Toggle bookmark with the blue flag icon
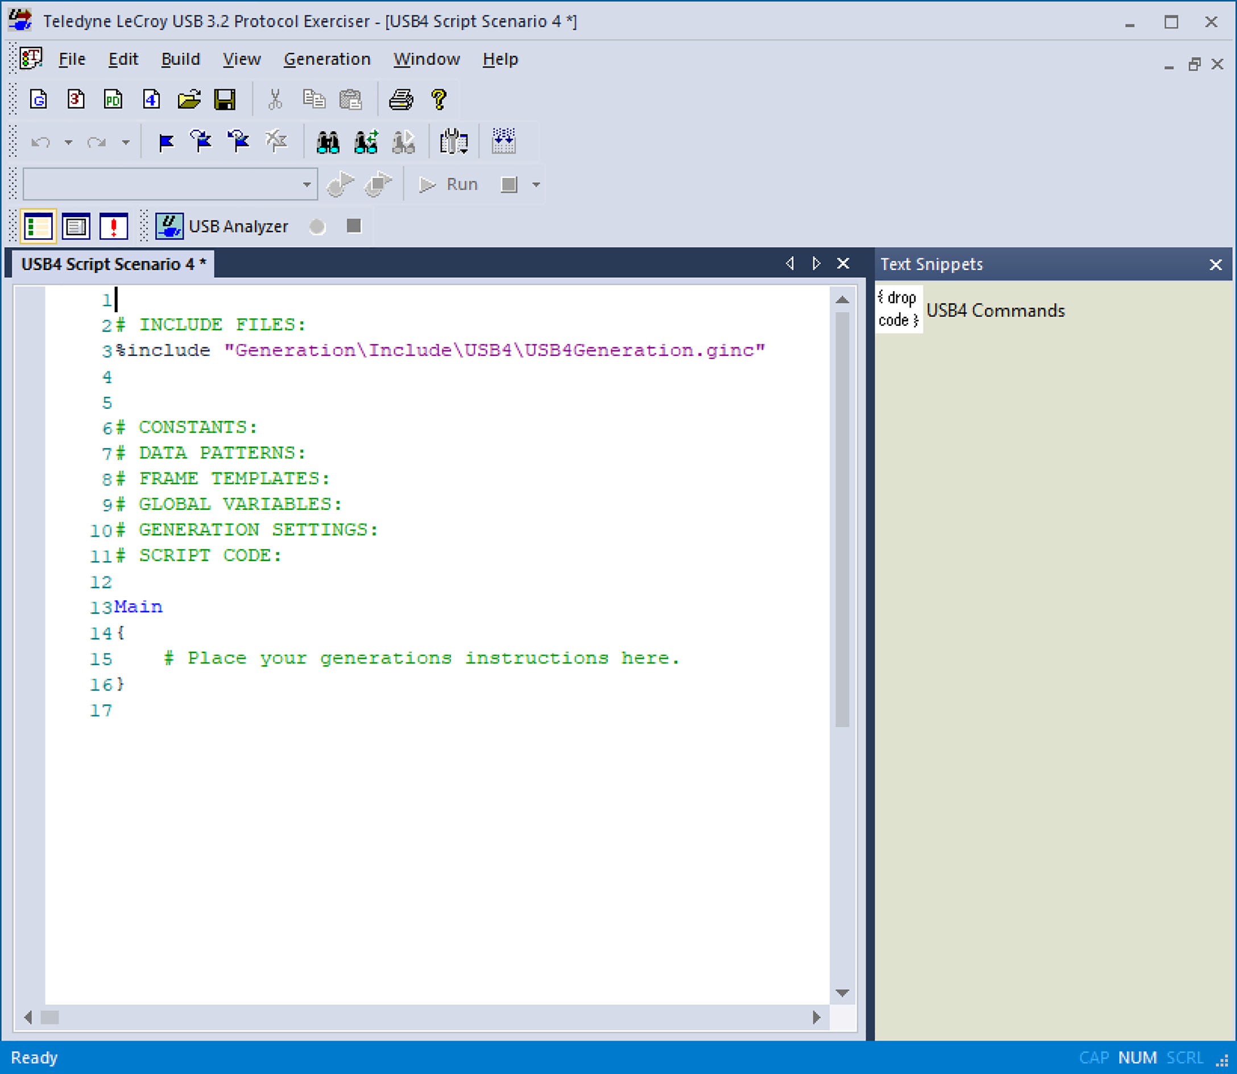1237x1074 pixels. (166, 142)
